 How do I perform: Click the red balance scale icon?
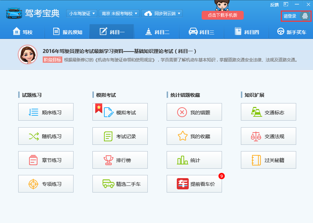point(256,136)
